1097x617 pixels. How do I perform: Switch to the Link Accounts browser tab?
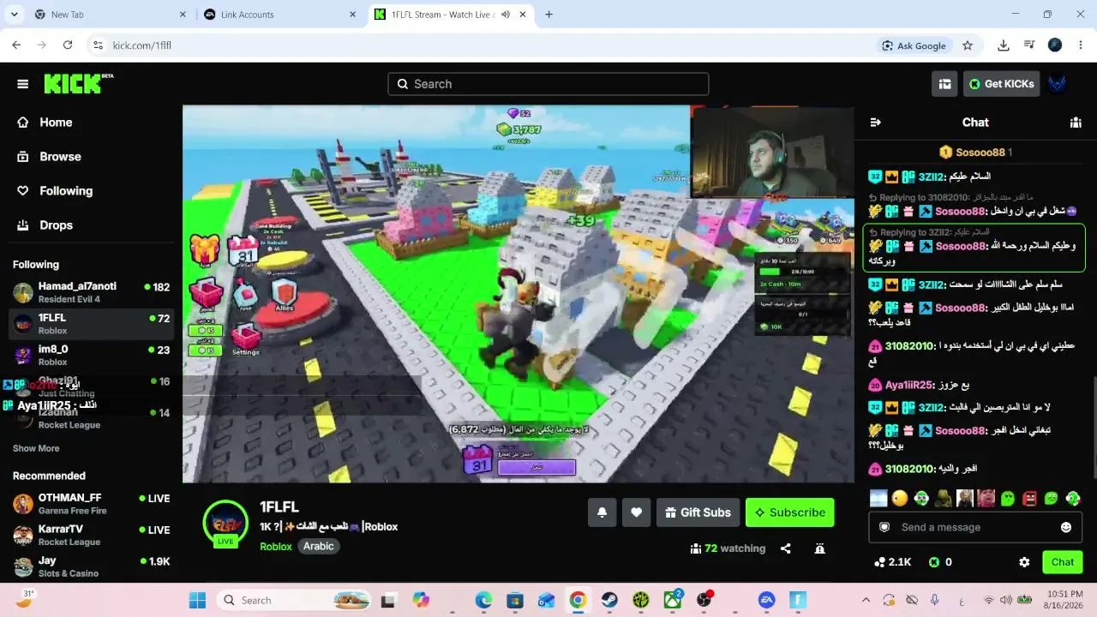click(280, 15)
